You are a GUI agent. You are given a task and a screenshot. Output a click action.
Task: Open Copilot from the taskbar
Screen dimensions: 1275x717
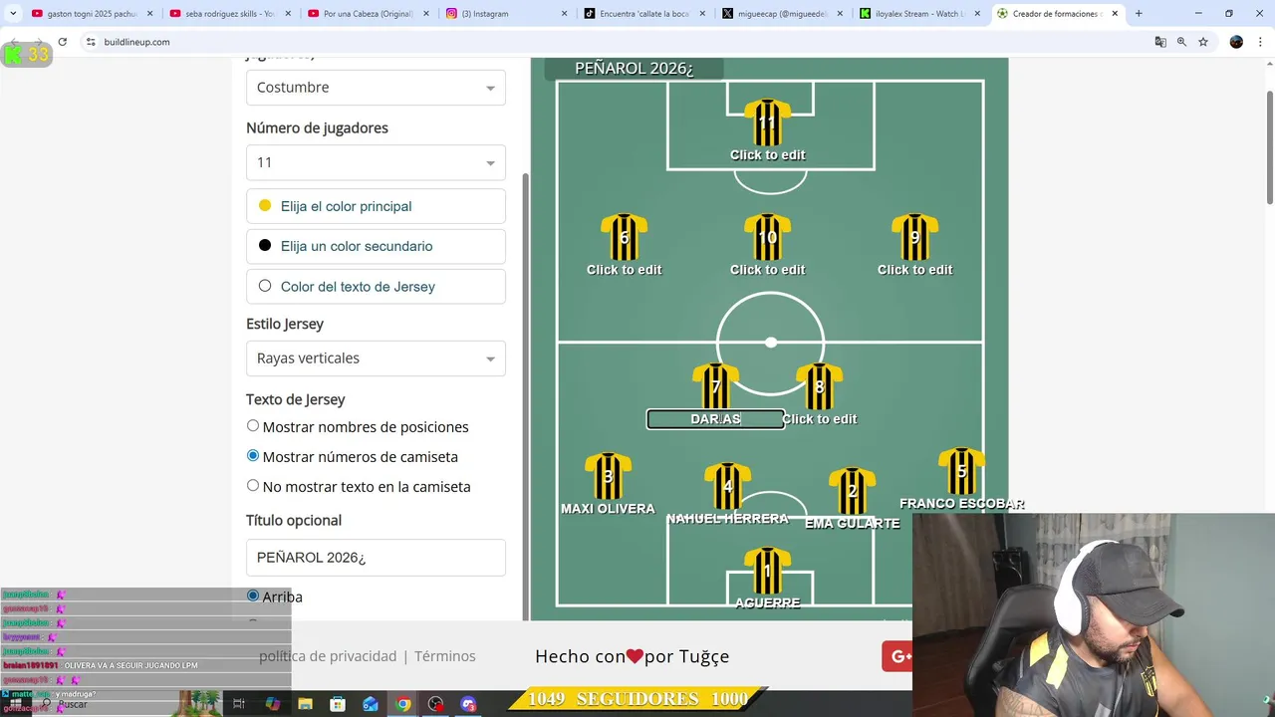coord(272,704)
